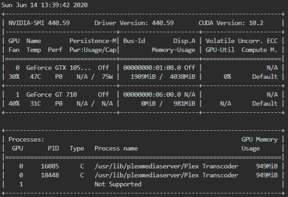Click the Process name column header

[116, 149]
